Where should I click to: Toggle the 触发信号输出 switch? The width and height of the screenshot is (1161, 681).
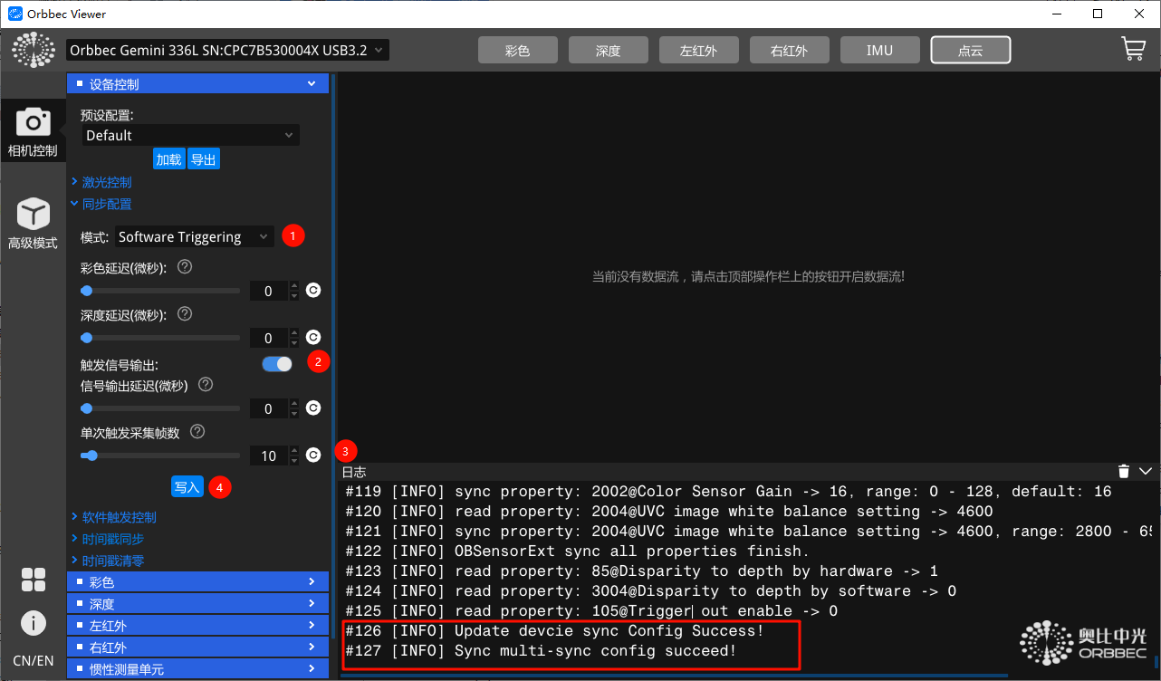point(277,364)
